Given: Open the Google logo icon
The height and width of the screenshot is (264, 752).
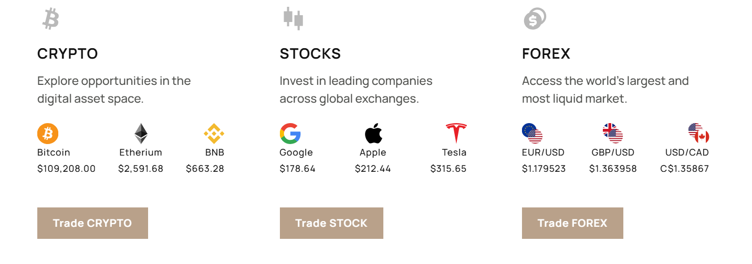Looking at the screenshot, I should (x=290, y=134).
